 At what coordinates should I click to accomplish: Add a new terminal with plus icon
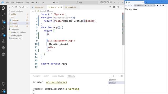(x=113, y=76)
